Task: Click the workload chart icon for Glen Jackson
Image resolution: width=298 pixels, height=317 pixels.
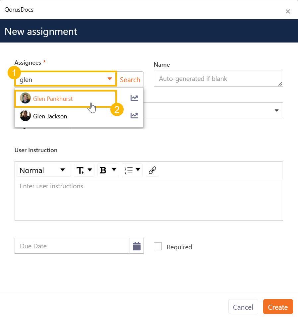Action: click(134, 116)
